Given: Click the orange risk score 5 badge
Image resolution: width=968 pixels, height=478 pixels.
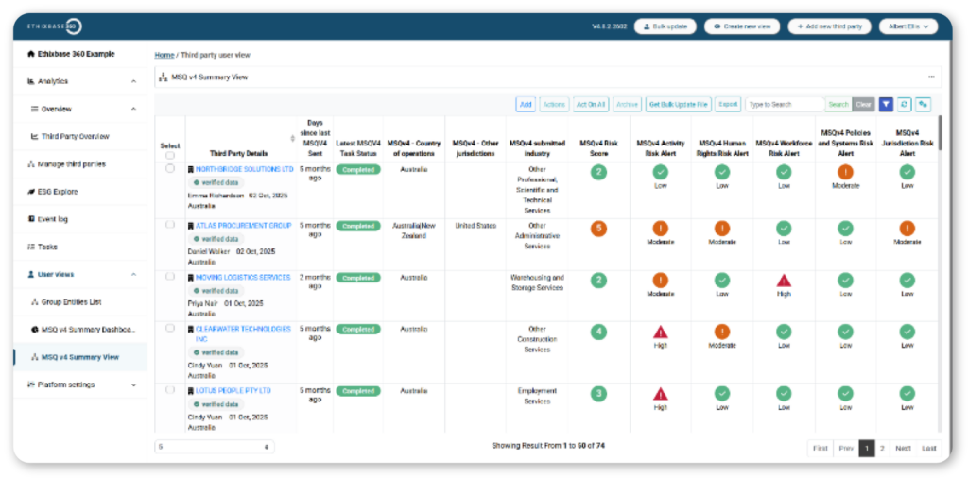Looking at the screenshot, I should tap(598, 229).
